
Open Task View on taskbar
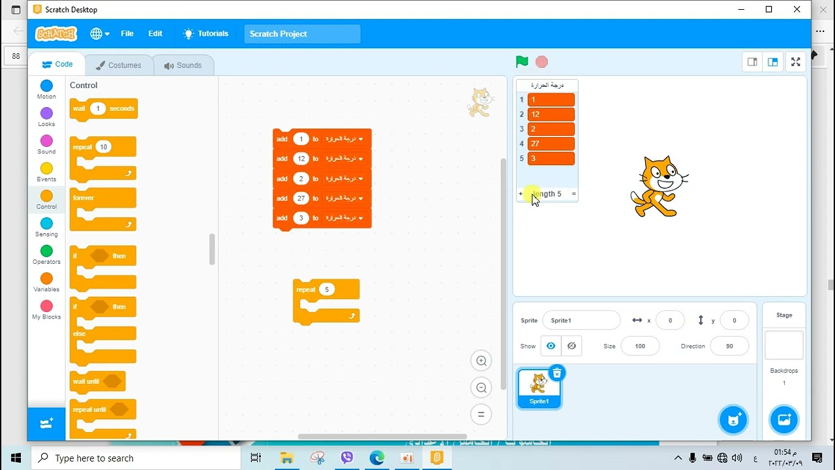coord(256,458)
